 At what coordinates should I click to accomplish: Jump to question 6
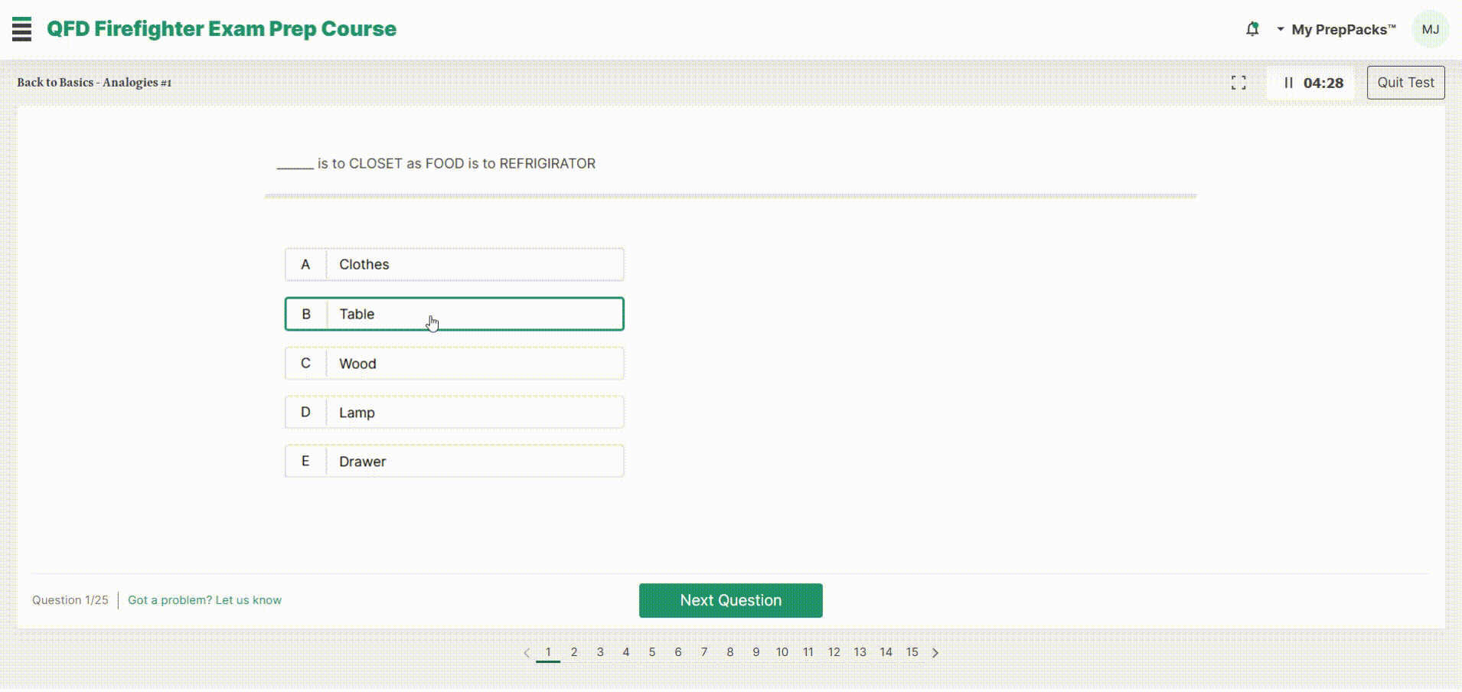coord(678,652)
